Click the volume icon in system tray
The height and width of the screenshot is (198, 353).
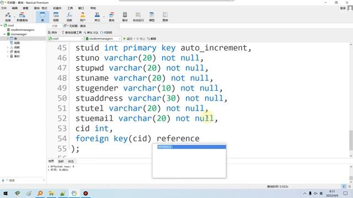[315, 193]
